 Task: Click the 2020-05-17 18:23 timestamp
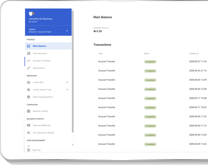tap(198, 107)
